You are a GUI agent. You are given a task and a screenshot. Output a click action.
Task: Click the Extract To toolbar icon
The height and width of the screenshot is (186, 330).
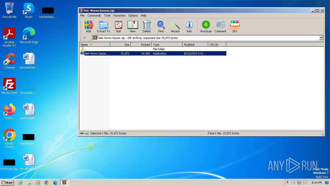coord(103,27)
